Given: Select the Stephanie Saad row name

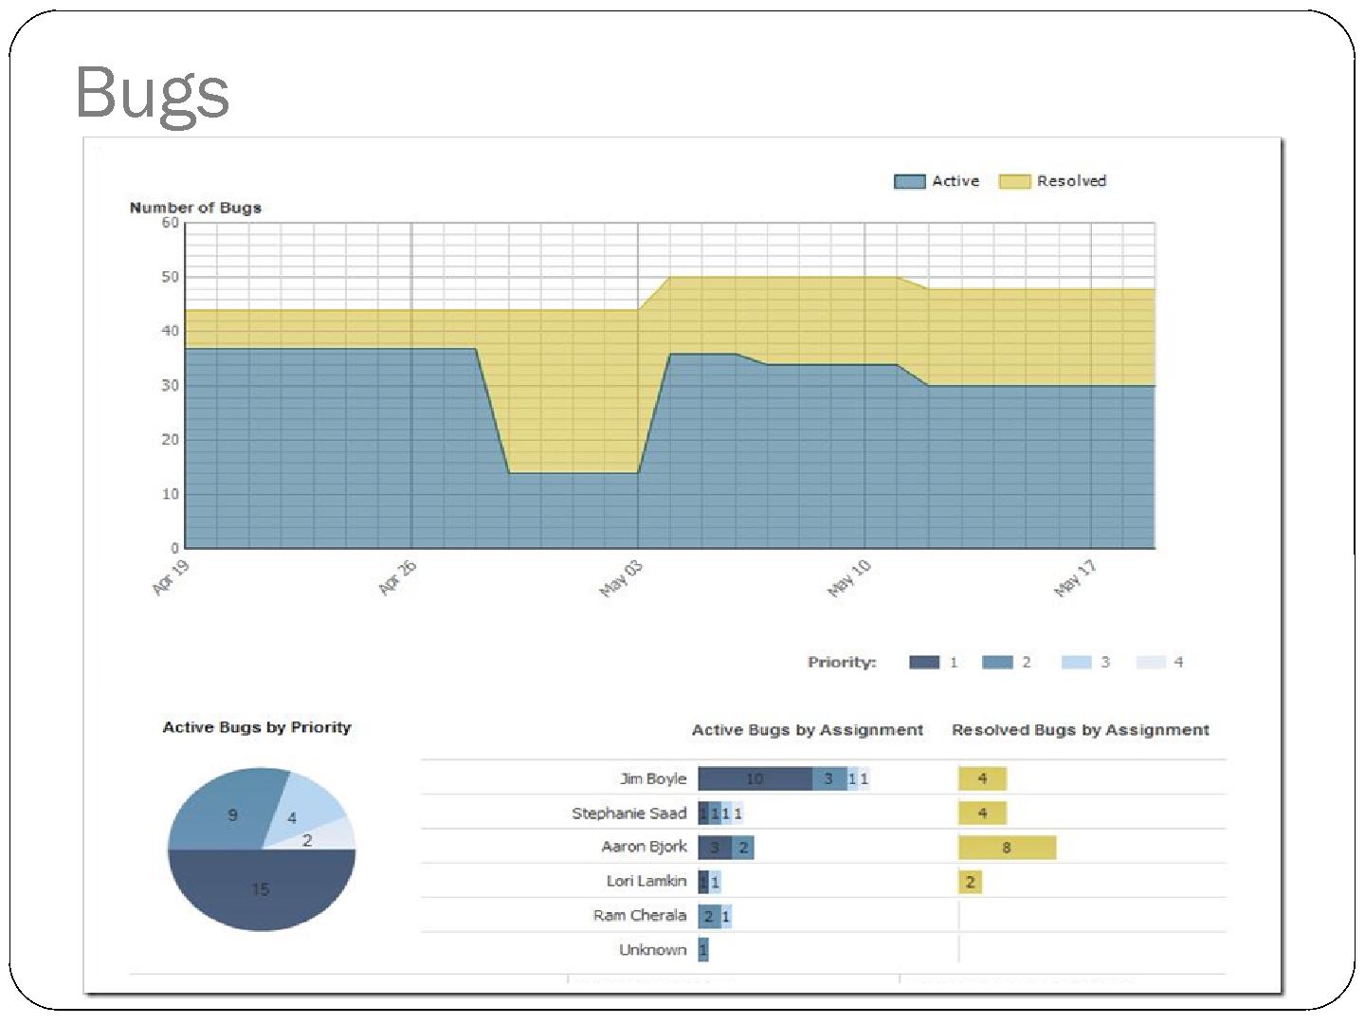Looking at the screenshot, I should pyautogui.click(x=629, y=813).
